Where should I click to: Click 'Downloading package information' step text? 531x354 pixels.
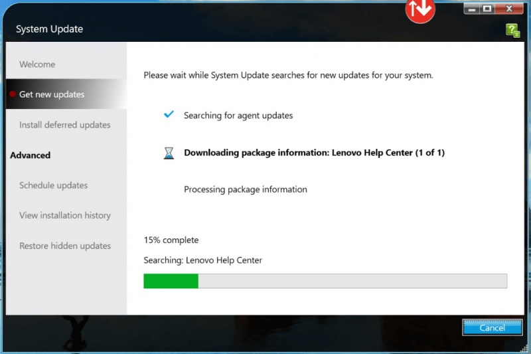tap(314, 153)
